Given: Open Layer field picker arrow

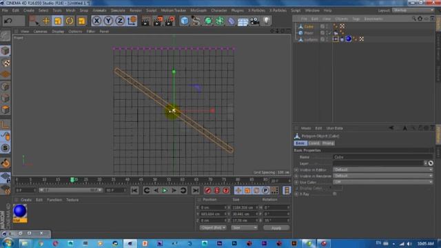Looking at the screenshot, I should point(425,163).
